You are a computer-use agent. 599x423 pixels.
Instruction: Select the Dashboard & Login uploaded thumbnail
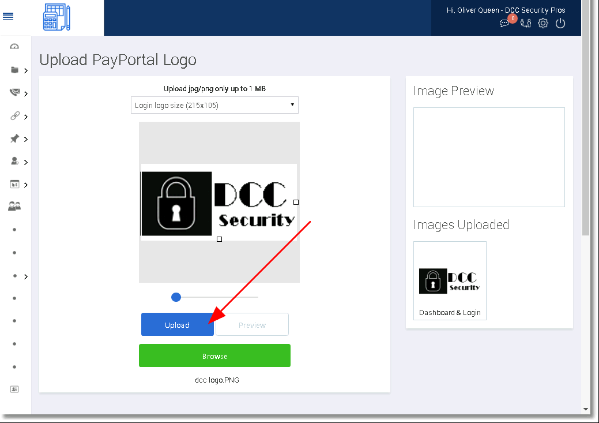[x=450, y=280]
